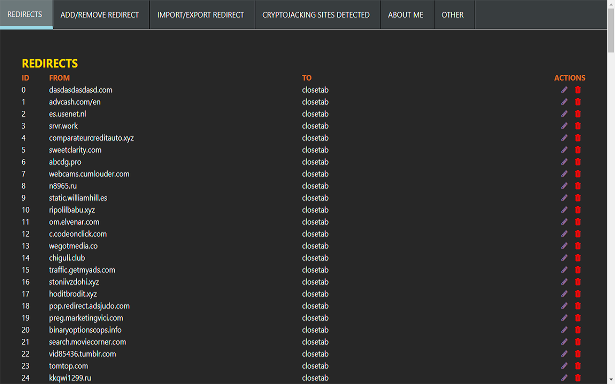Edit the pop.redirect.adsjudo.com redirect
Viewport: 615px width, 384px height.
[564, 306]
